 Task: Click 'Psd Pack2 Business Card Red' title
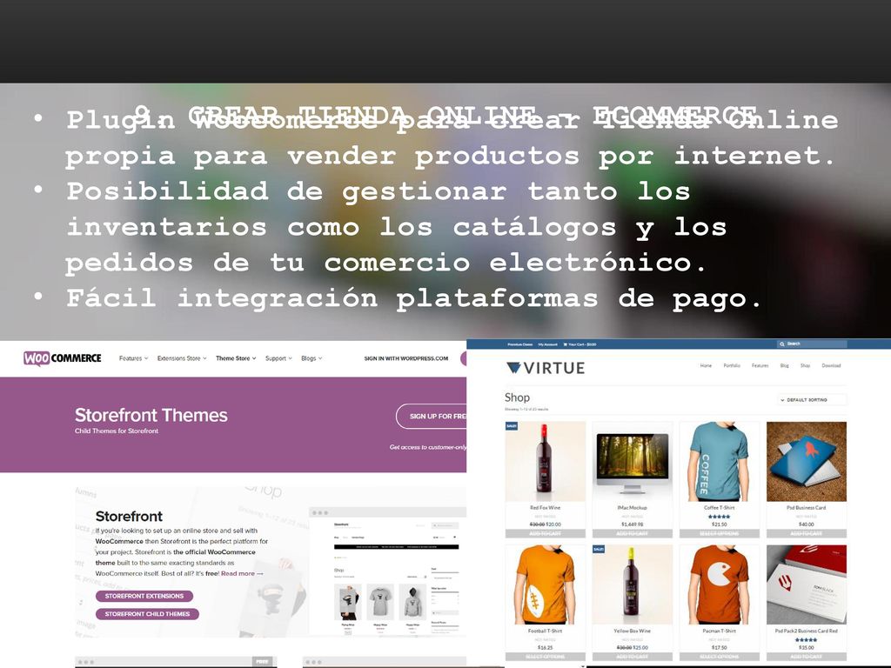pyautogui.click(x=807, y=631)
